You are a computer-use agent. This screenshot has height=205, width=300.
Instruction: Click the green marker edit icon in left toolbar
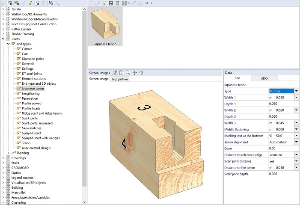(x=30, y=3)
